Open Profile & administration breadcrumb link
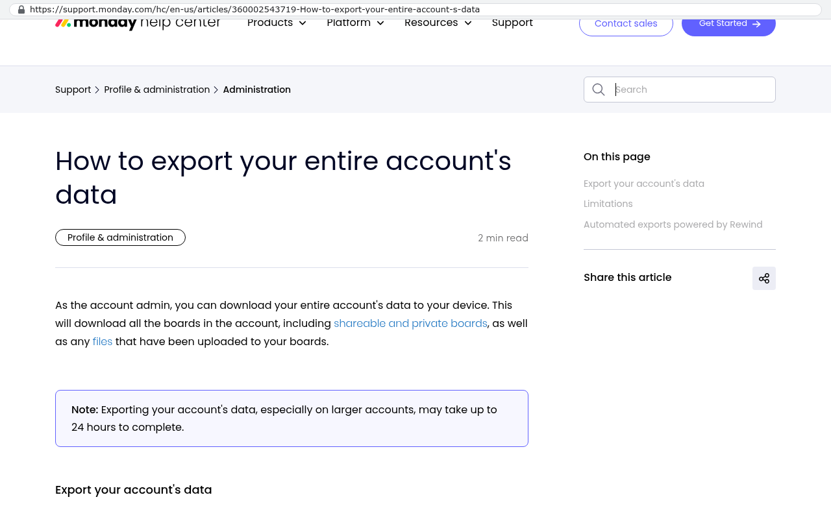This screenshot has height=519, width=831. [x=157, y=90]
